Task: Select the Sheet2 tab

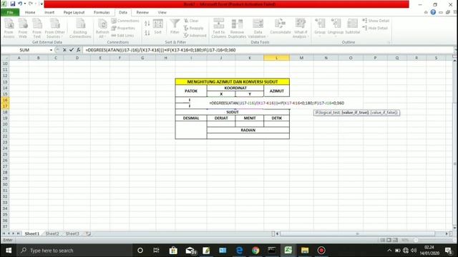Action: [52, 233]
